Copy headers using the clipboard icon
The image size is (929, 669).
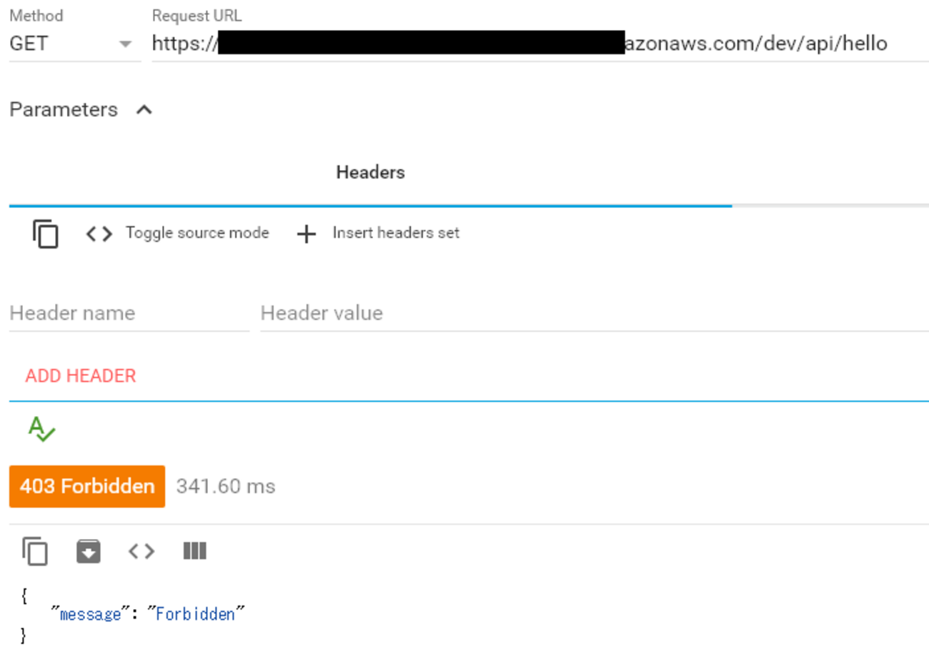[46, 234]
